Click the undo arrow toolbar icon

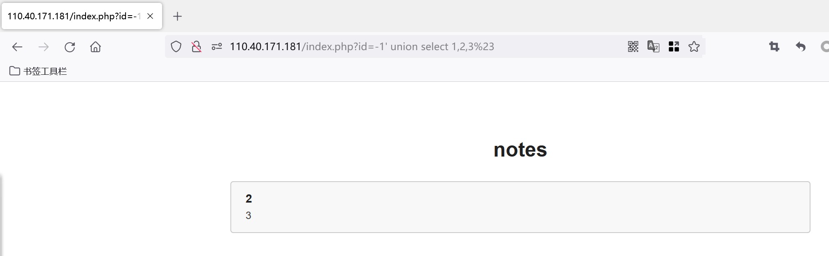point(800,46)
